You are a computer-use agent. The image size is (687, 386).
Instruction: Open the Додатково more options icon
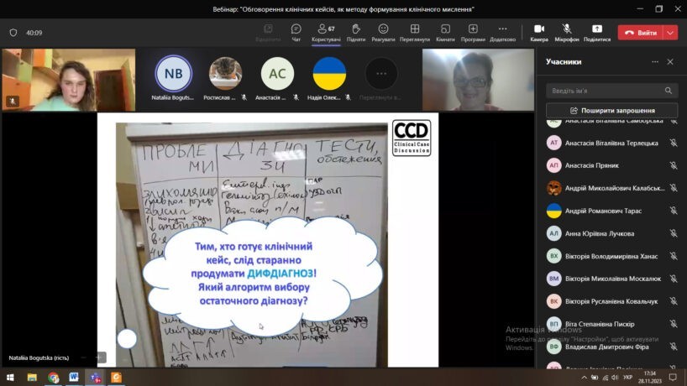pos(502,32)
